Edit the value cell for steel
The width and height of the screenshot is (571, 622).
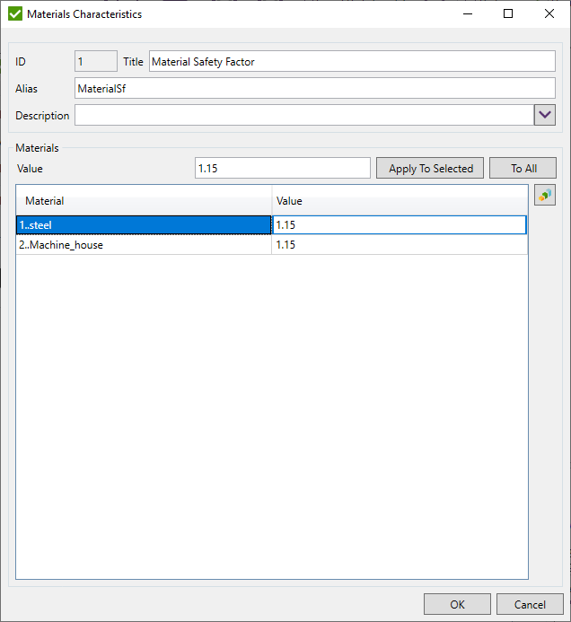click(399, 224)
